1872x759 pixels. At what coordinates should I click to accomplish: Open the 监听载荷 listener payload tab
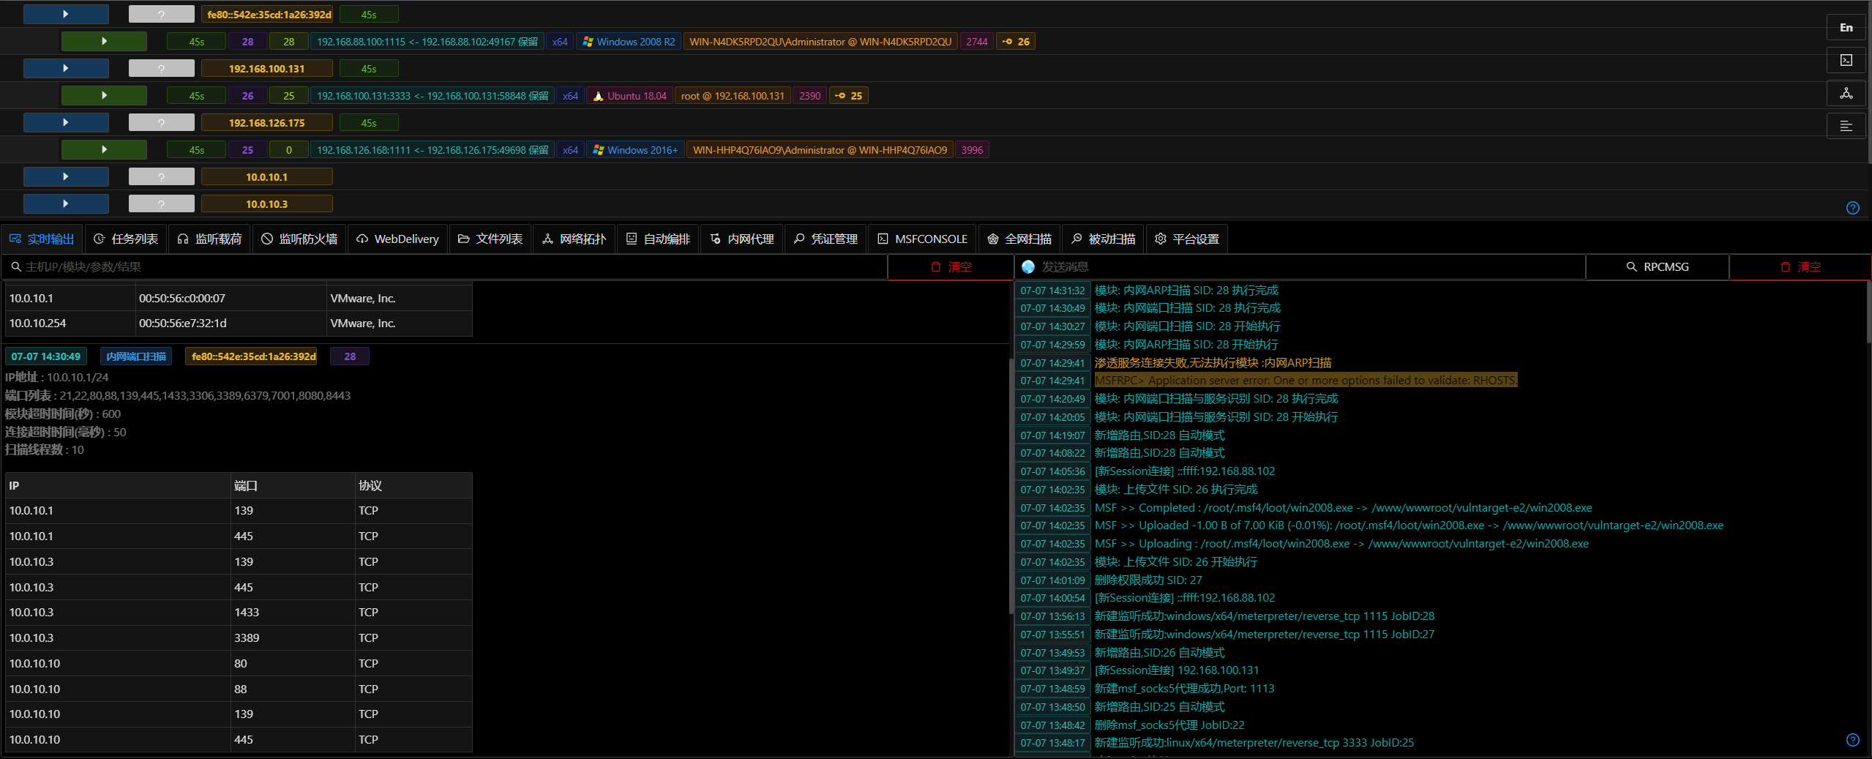tap(210, 239)
